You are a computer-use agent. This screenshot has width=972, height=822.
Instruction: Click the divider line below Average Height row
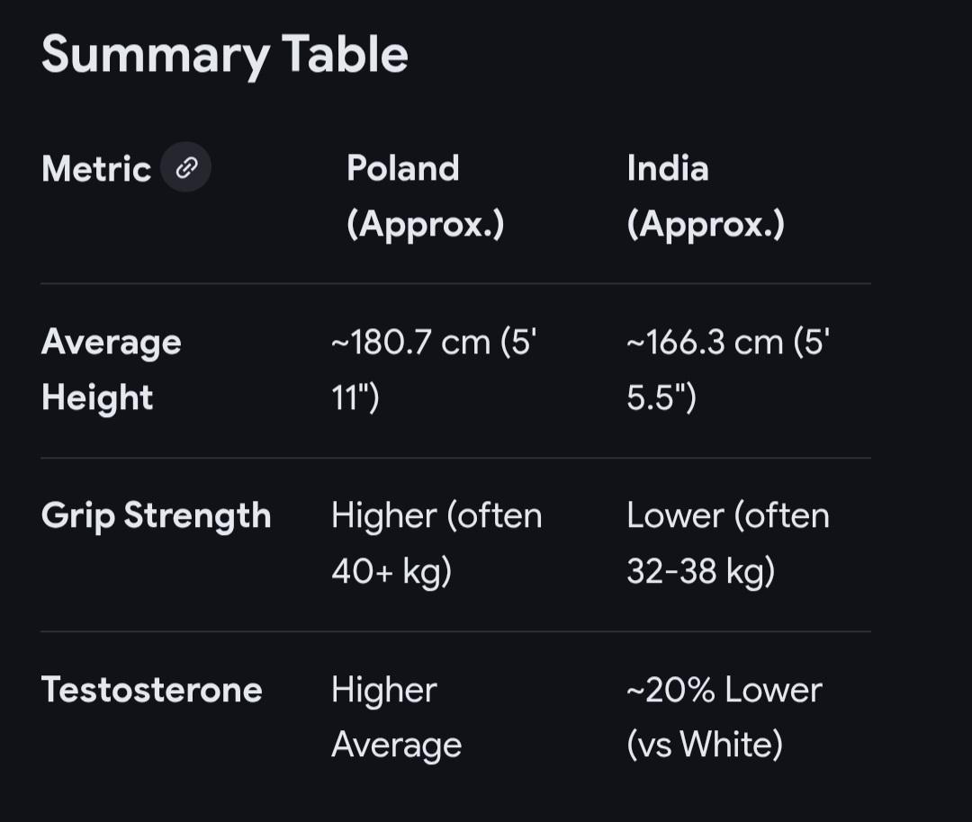tap(455, 458)
